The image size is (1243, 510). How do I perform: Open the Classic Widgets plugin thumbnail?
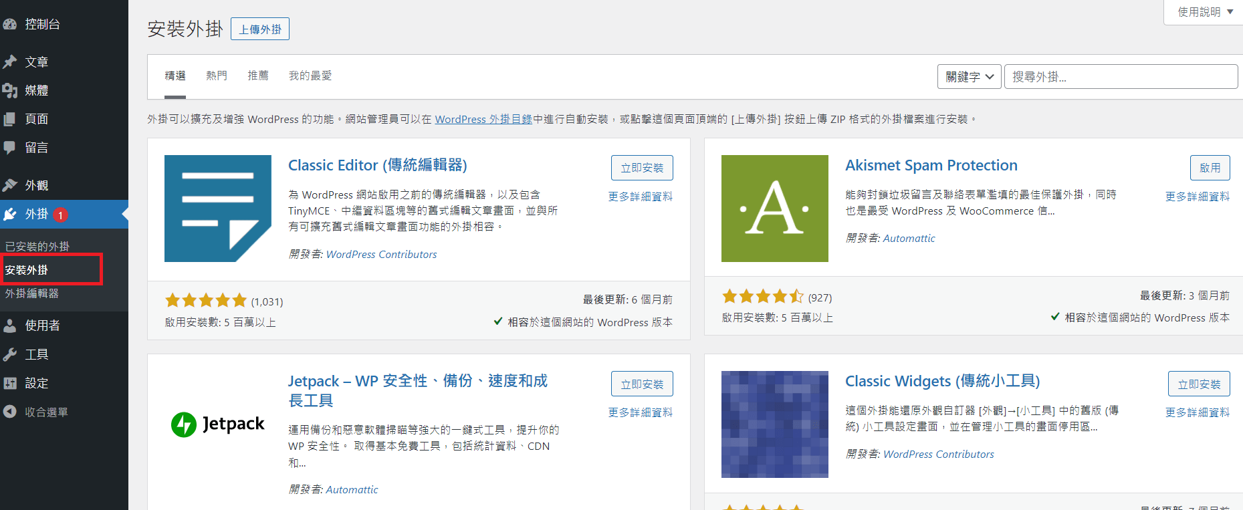point(775,424)
